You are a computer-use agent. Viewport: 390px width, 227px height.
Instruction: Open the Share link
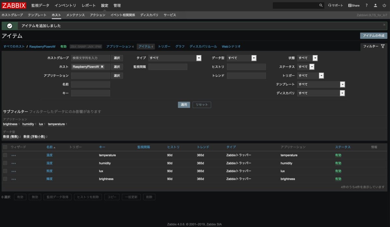(x=354, y=6)
